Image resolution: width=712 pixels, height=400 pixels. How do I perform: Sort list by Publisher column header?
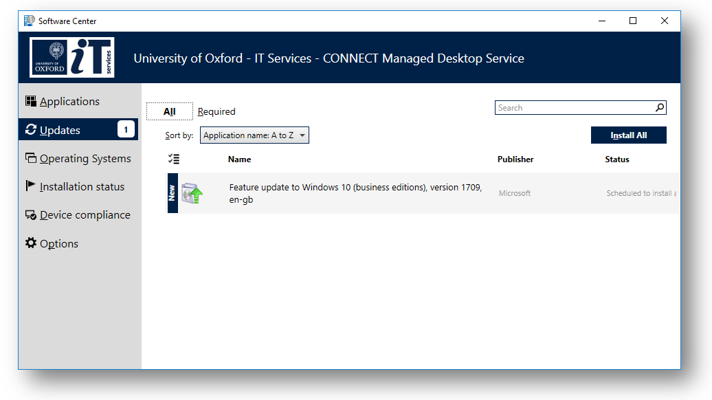[x=515, y=159]
